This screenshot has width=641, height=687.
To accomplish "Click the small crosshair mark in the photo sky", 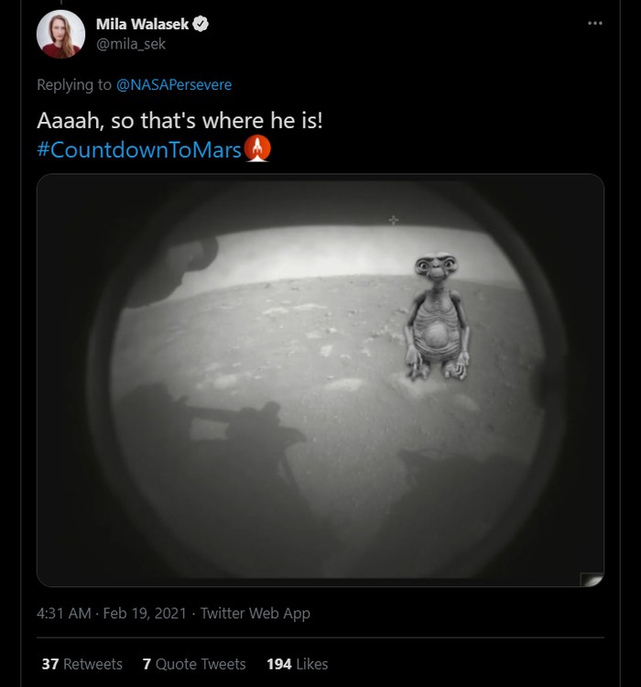I will (394, 220).
